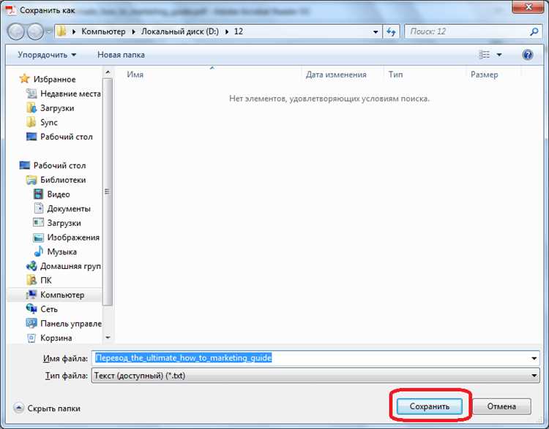Click the Недавние места icon
This screenshot has height=429, width=549.
click(x=31, y=94)
